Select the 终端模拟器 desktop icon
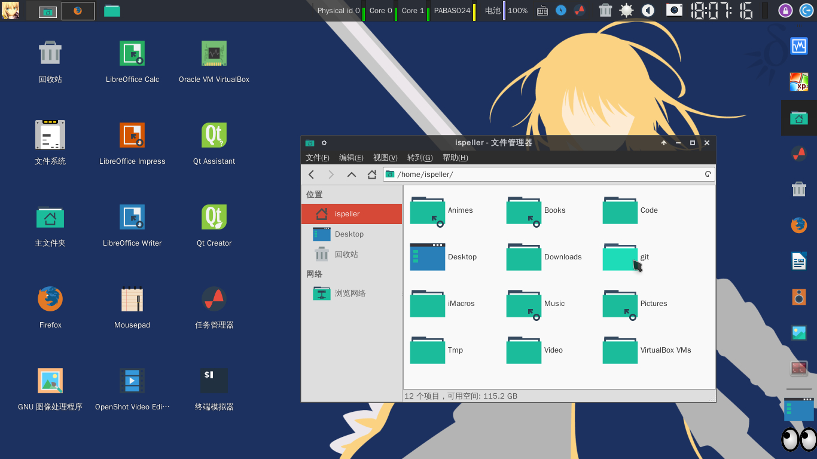 (214, 390)
